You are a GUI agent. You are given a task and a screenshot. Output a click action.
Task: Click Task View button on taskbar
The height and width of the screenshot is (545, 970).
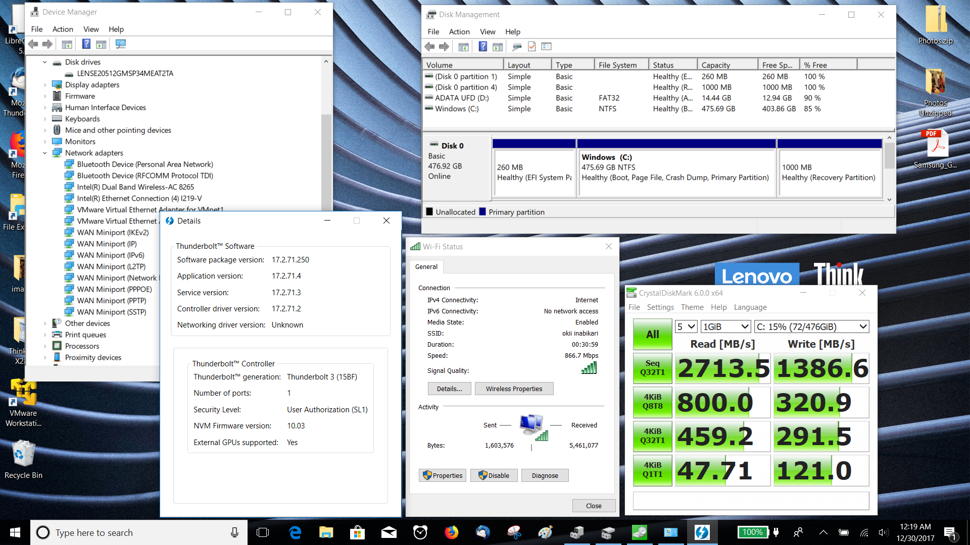pyautogui.click(x=263, y=532)
